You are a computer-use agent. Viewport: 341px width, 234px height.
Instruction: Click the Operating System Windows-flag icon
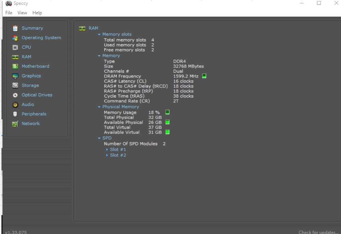coord(15,38)
